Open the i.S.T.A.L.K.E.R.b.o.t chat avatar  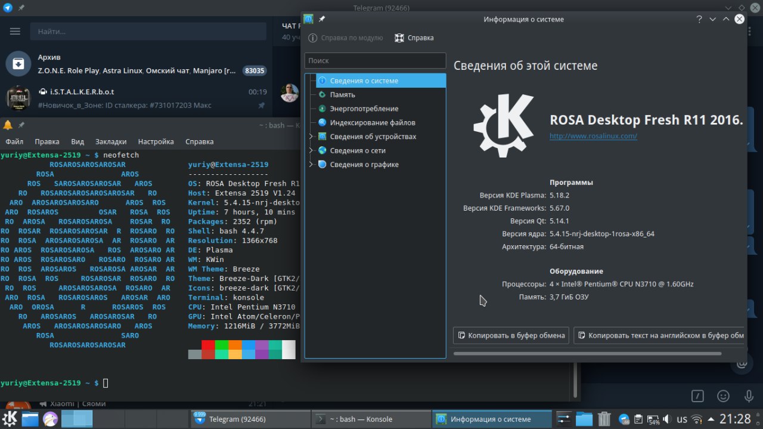18,98
